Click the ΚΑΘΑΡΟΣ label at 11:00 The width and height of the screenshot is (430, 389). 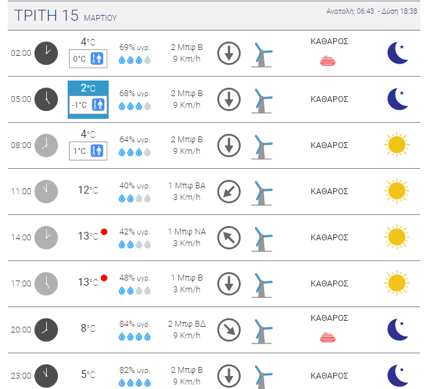coord(329,191)
